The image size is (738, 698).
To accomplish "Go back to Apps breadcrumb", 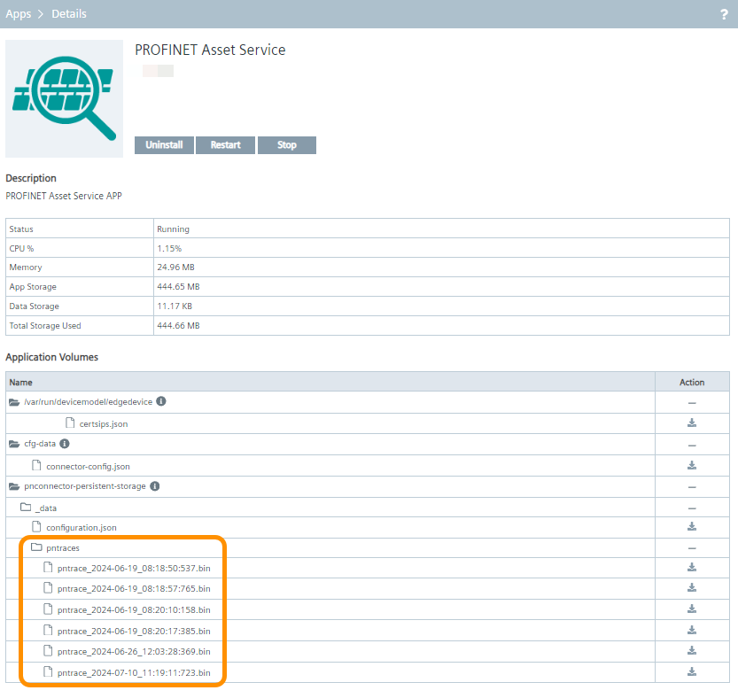I will pyautogui.click(x=19, y=14).
